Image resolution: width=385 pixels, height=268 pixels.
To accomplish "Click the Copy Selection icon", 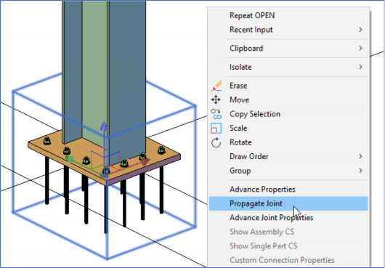I will (x=216, y=114).
